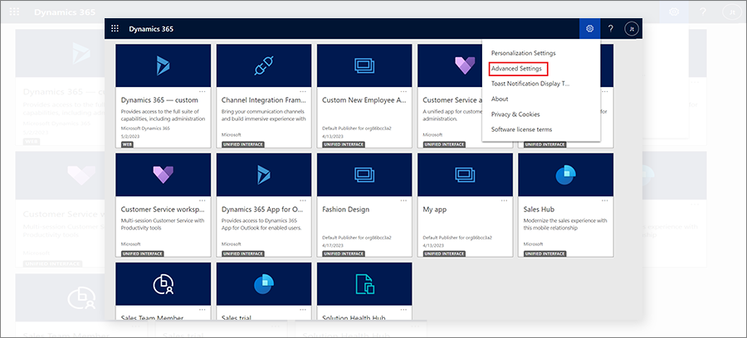Open the Help question mark in front window

(x=610, y=28)
